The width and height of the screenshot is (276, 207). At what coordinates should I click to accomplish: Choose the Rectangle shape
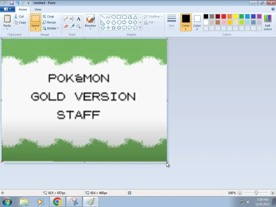[119, 17]
